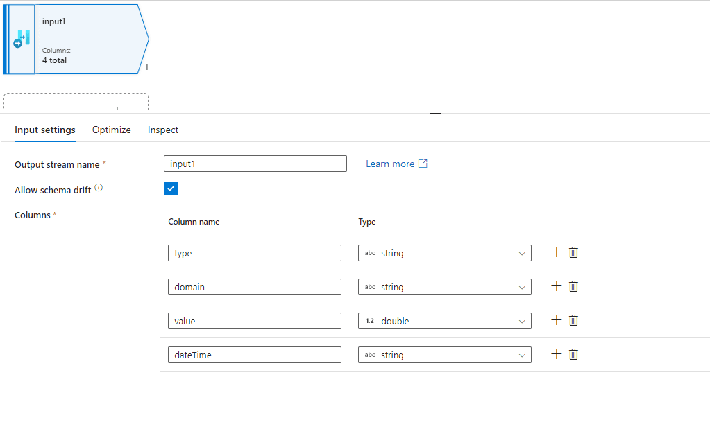Delete the dateTime column row
The image size is (710, 431).
pos(573,354)
